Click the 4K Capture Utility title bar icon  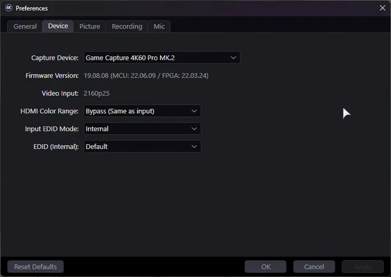pyautogui.click(x=9, y=8)
